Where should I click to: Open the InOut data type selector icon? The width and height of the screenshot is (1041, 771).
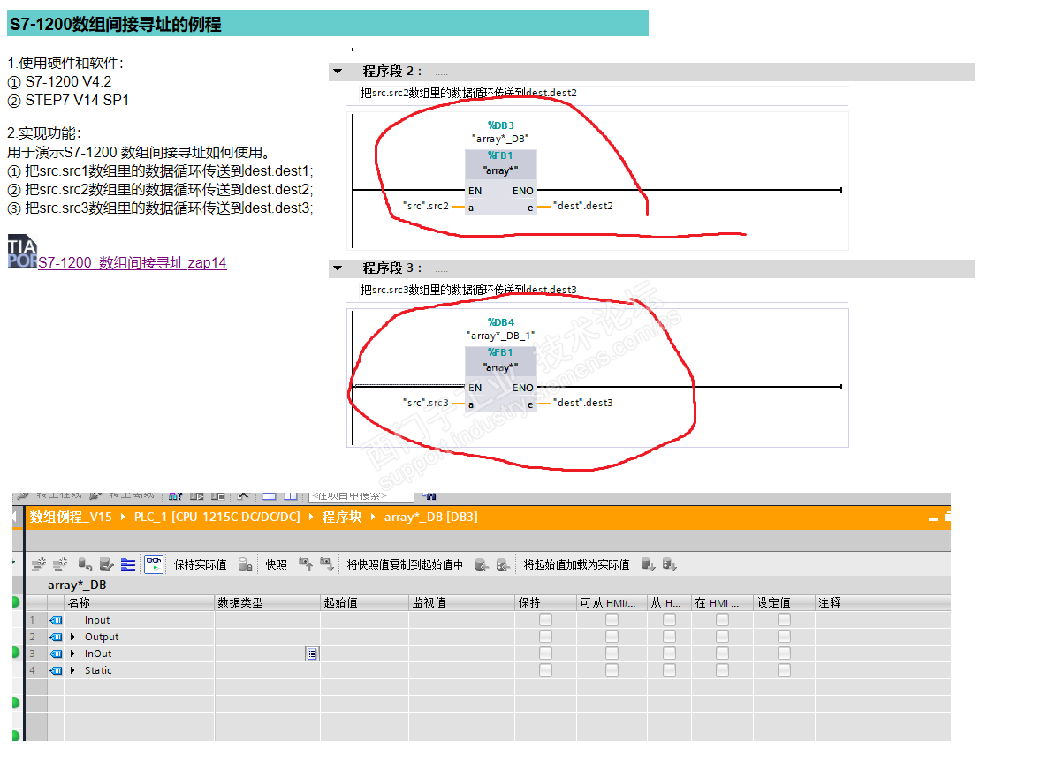[312, 654]
